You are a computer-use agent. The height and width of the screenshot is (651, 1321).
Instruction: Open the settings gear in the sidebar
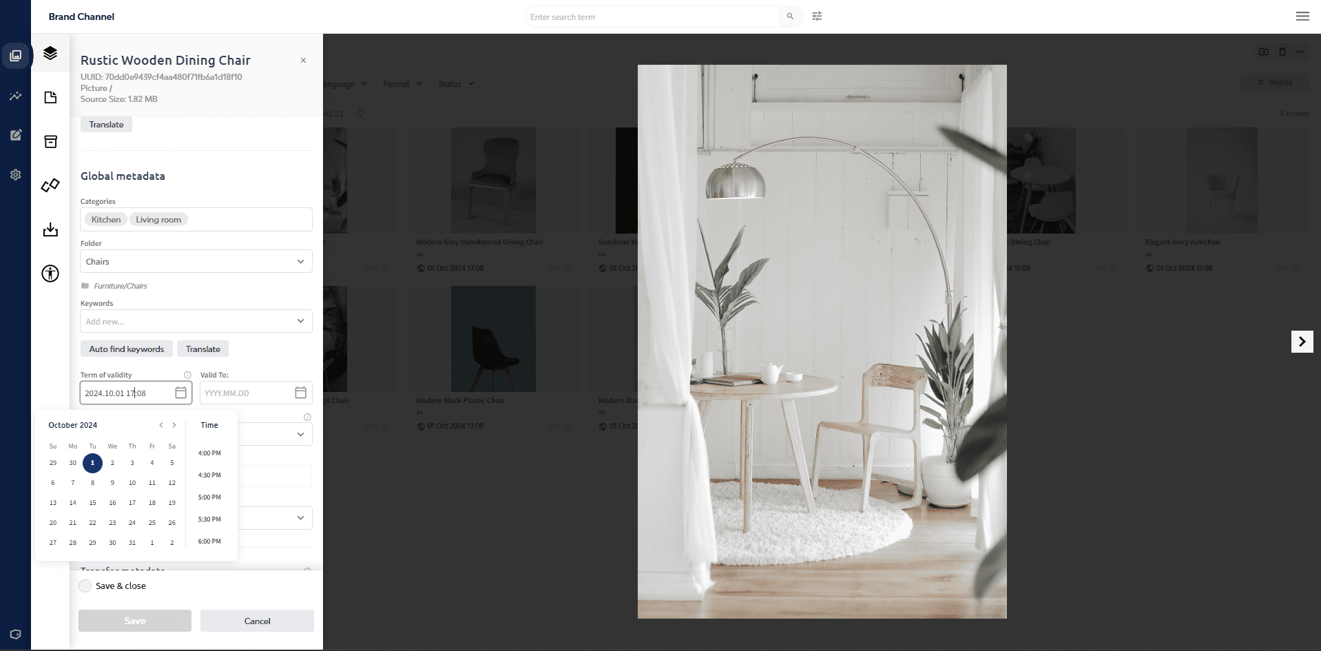click(x=15, y=175)
